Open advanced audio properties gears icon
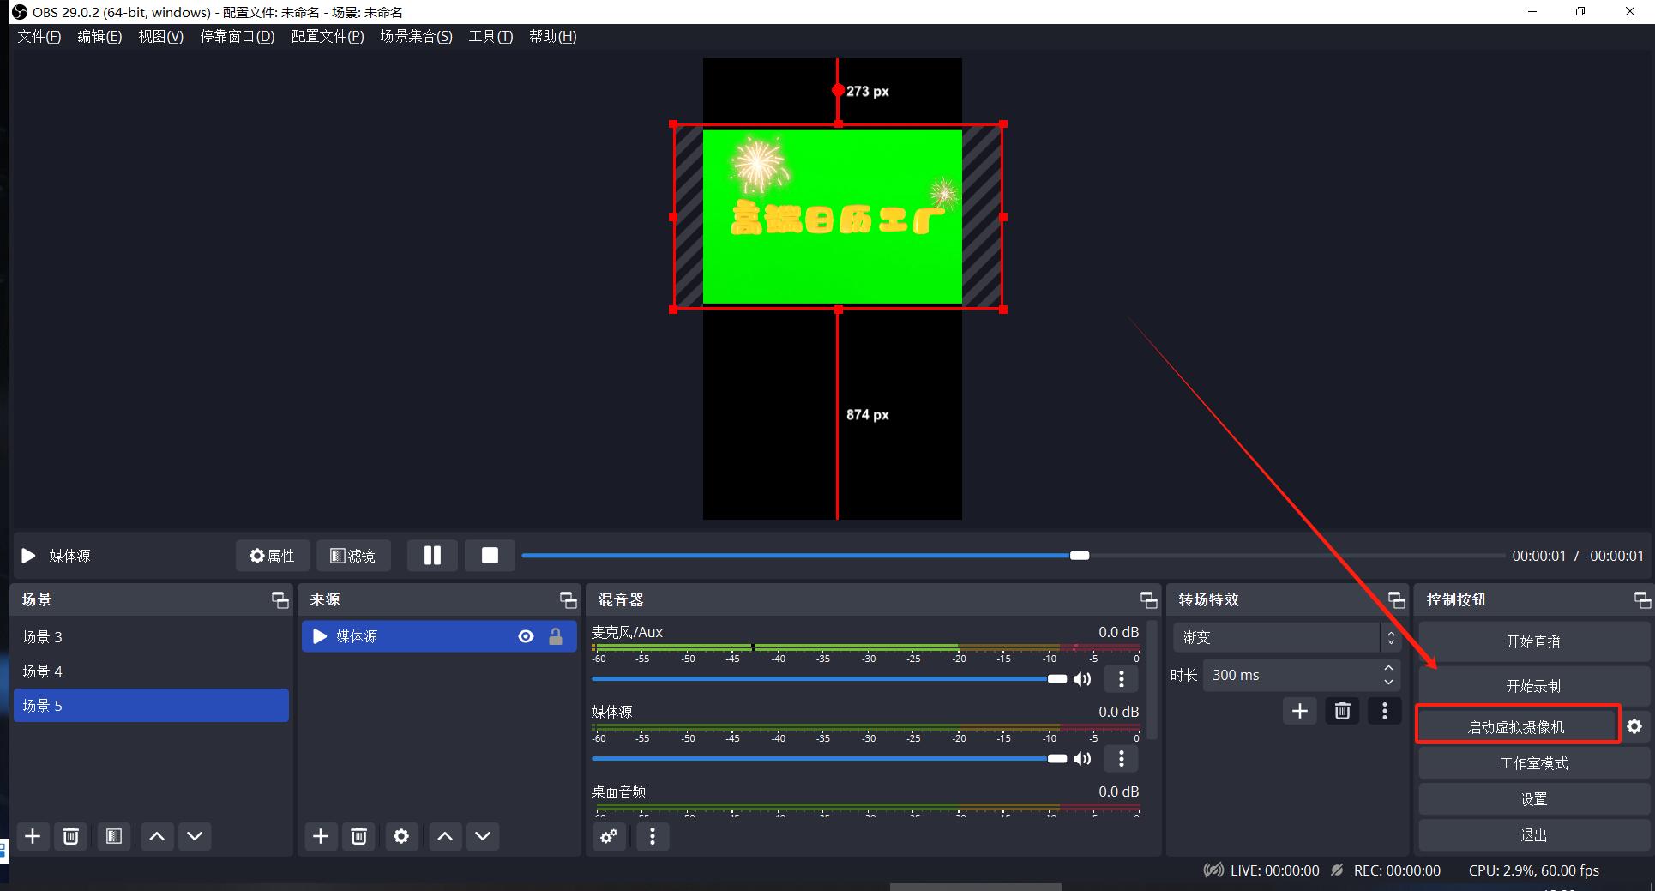The height and width of the screenshot is (891, 1655). pos(609,836)
